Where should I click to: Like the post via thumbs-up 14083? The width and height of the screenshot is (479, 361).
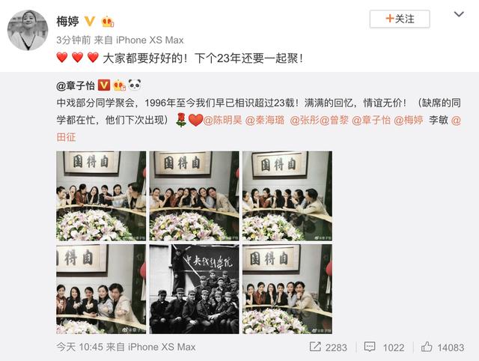coord(442,347)
